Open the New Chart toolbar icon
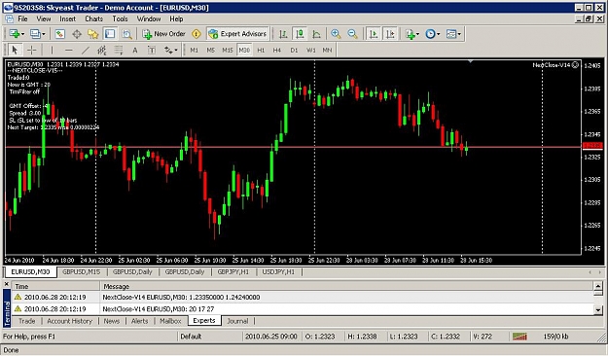608x356 pixels. pyautogui.click(x=14, y=34)
